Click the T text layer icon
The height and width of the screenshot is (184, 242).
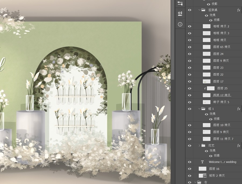point(202,162)
